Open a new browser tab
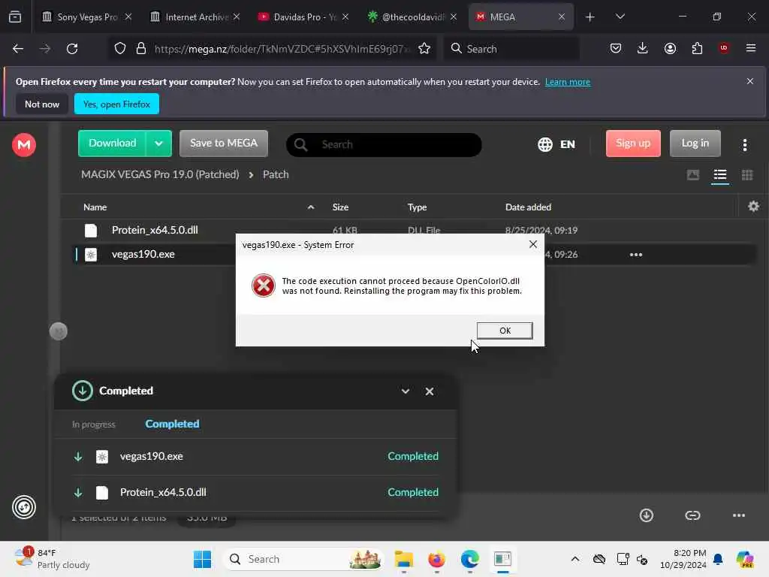 click(590, 17)
